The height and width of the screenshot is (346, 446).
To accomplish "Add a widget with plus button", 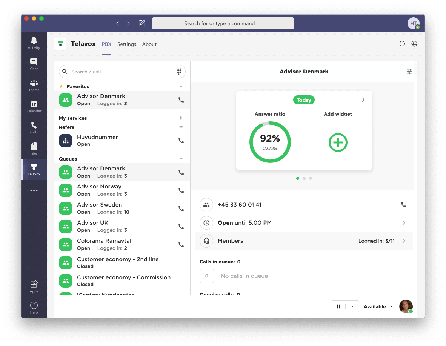I will 338,142.
